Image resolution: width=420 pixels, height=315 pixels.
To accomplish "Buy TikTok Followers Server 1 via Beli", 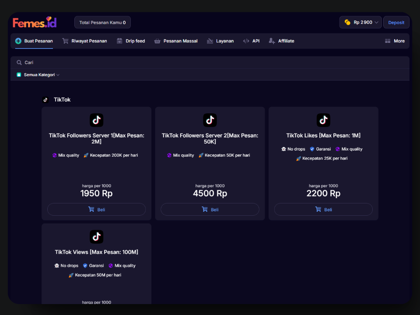I will click(x=96, y=210).
